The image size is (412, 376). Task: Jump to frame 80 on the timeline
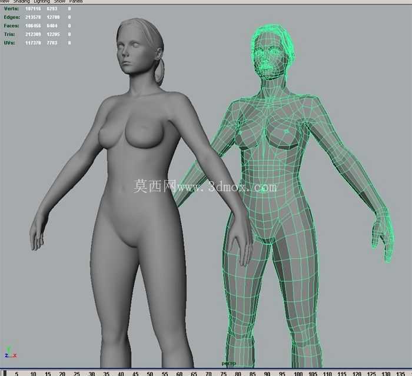click(x=238, y=374)
